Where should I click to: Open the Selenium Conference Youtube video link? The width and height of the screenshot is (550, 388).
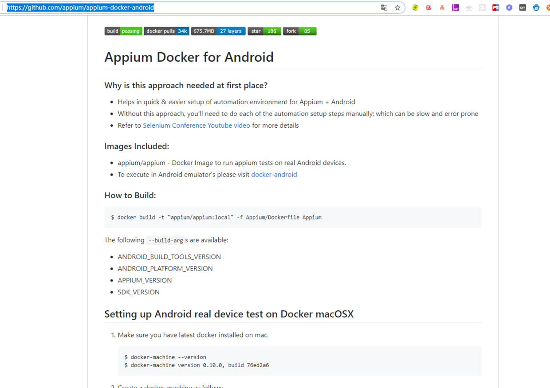(x=196, y=125)
